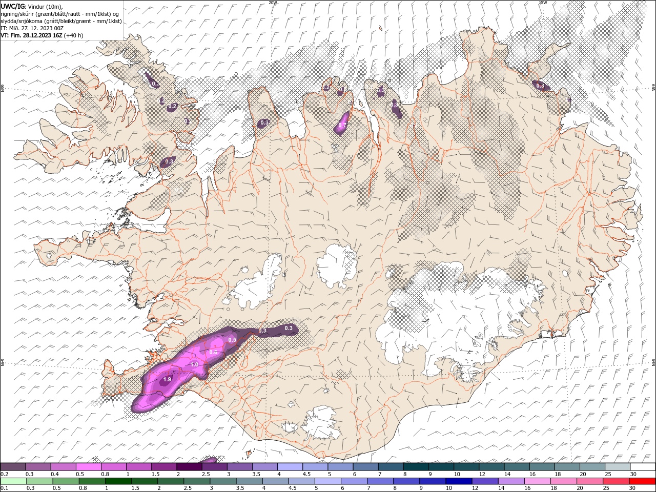Click the 'rigning/skúrir' line in the title box

tap(60, 13)
